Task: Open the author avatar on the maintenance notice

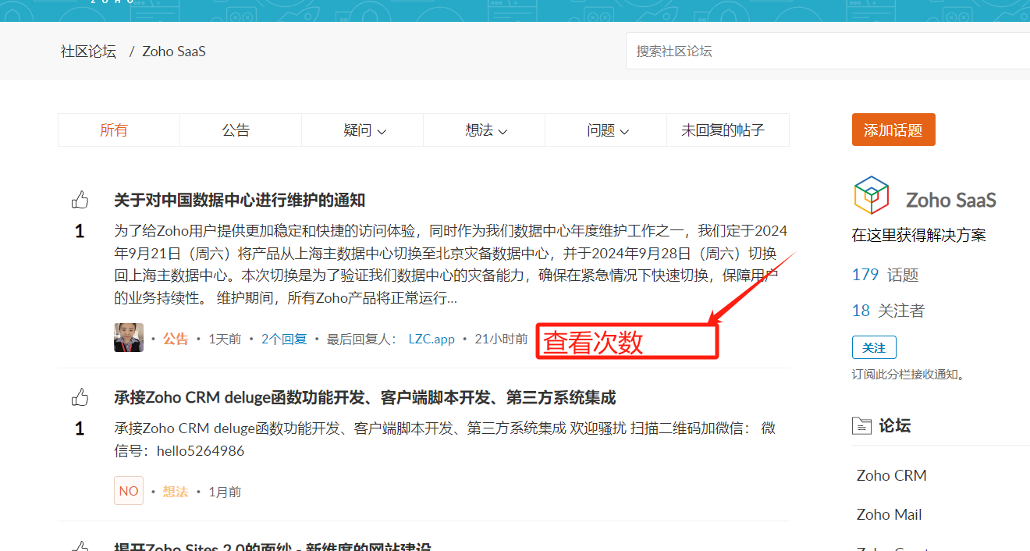Action: [x=129, y=338]
